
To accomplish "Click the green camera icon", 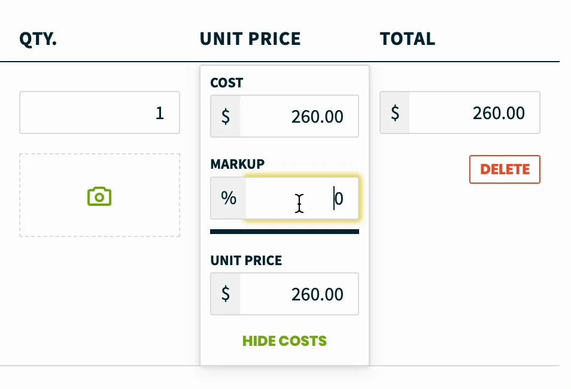I will 99,196.
